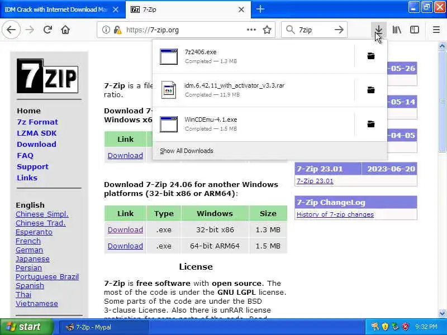Reload the current page
447x335 pixels.
(47, 30)
